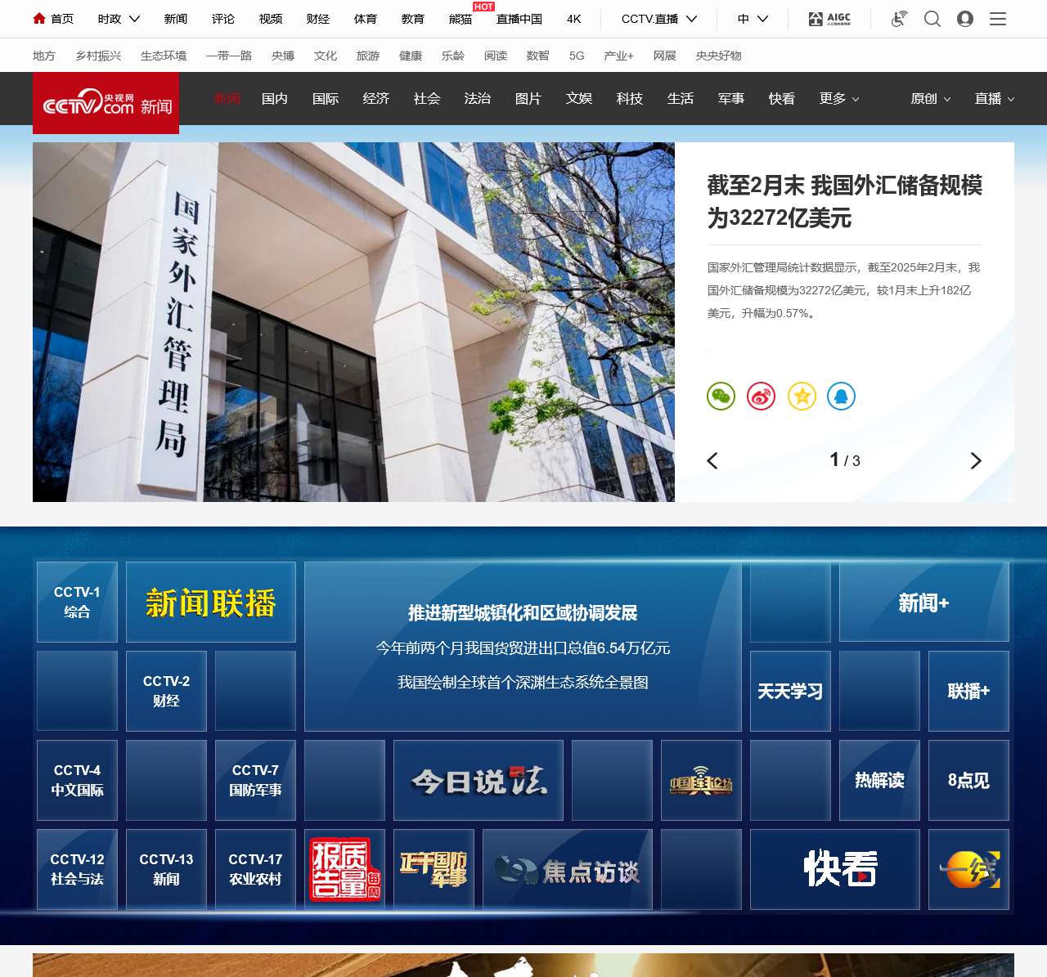This screenshot has height=977, width=1047.
Task: Open 推进新型城镇化和区域协调发展 headline
Action: 523,613
